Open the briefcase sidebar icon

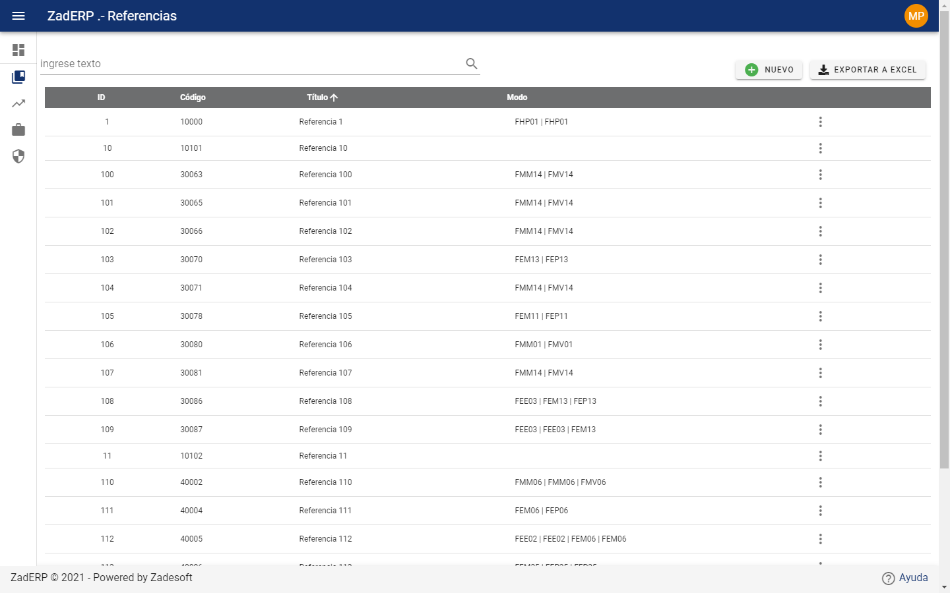(x=18, y=130)
